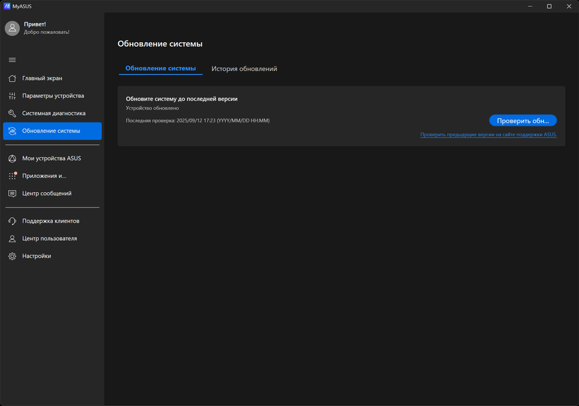Image resolution: width=579 pixels, height=406 pixels.
Task: Open Приложения и... grid icon with red dot
Action: point(12,176)
